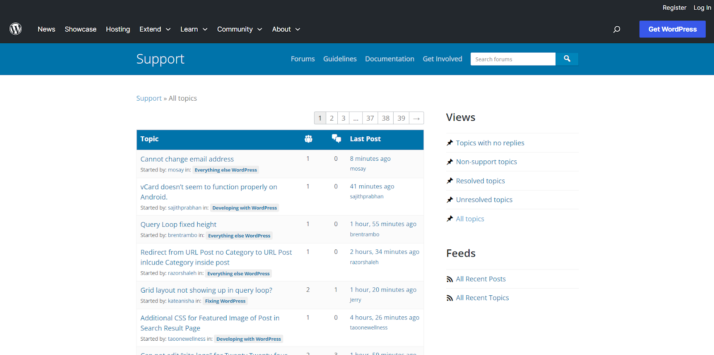Screen dimensions: 714x355
Task: Go to page 2 of topics
Action: pos(332,118)
